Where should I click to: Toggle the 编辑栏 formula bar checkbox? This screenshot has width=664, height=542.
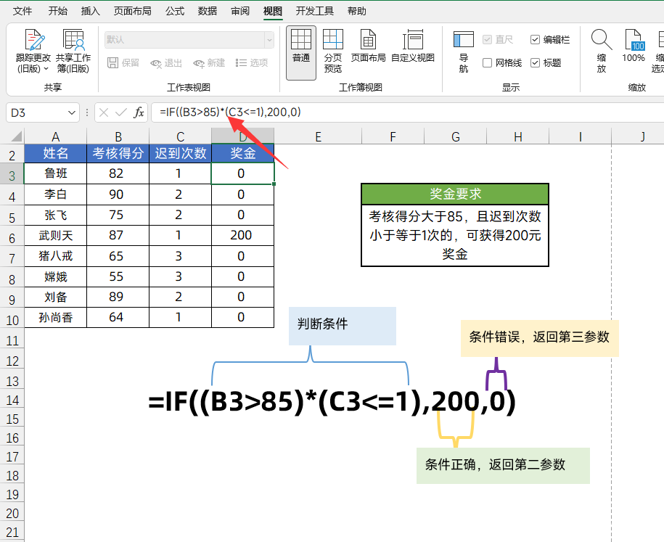coord(536,40)
